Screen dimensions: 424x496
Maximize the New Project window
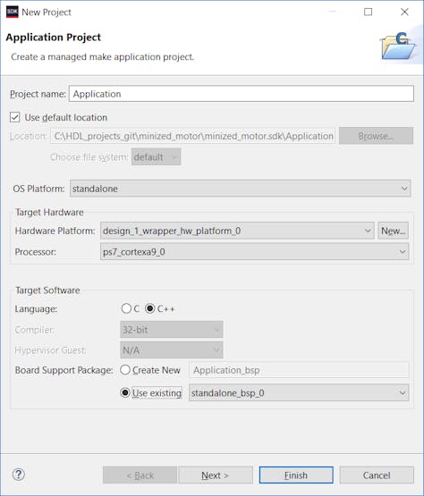click(368, 12)
